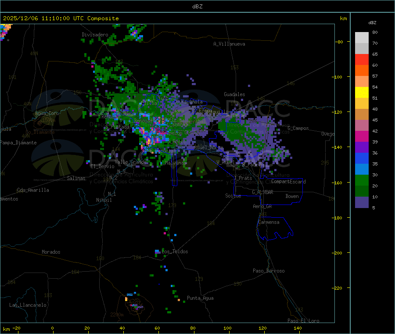Click the '-220' tick on right axis

click(338, 288)
